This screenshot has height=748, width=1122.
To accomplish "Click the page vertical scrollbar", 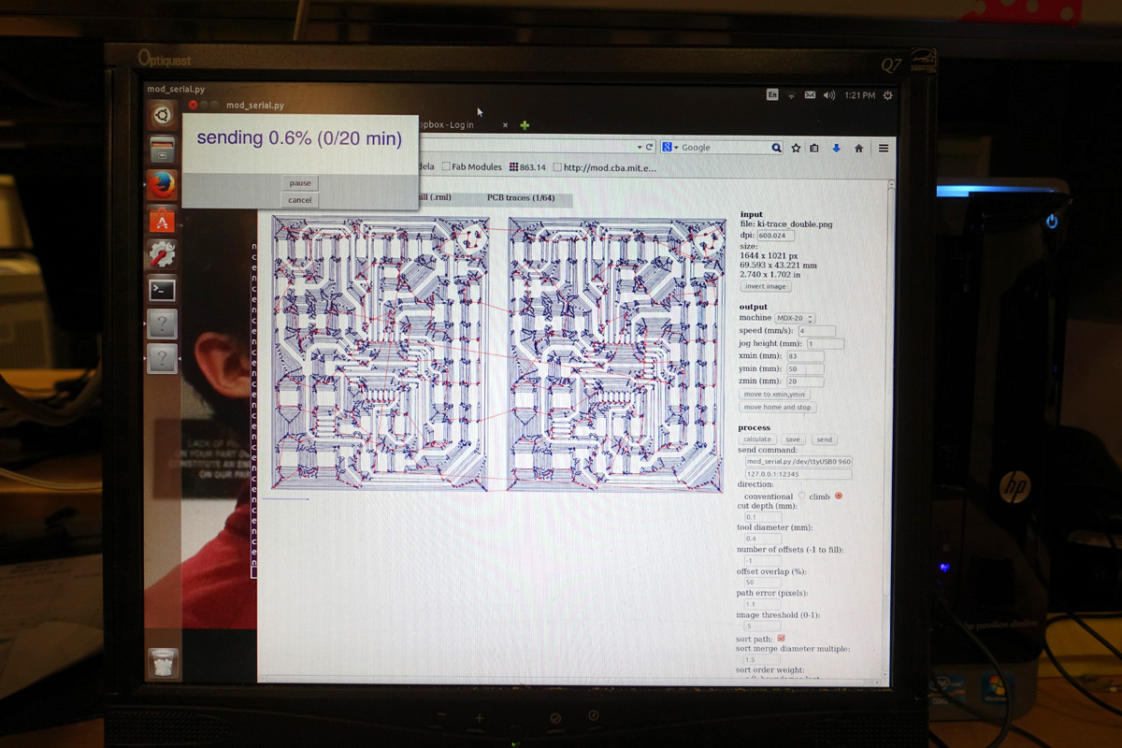I will [x=890, y=430].
